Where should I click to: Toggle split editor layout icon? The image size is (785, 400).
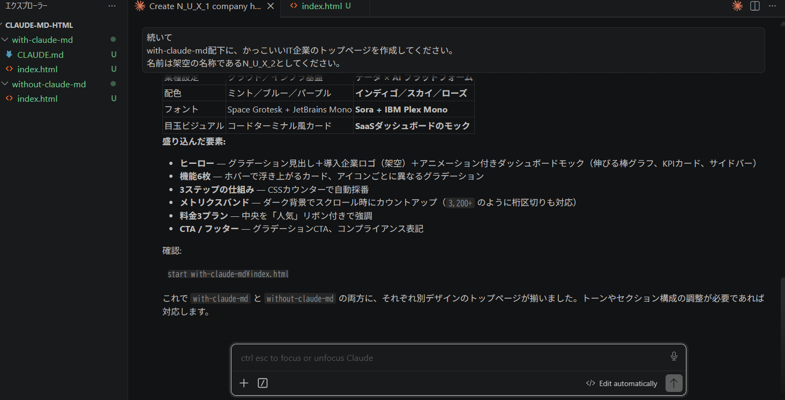click(x=755, y=6)
